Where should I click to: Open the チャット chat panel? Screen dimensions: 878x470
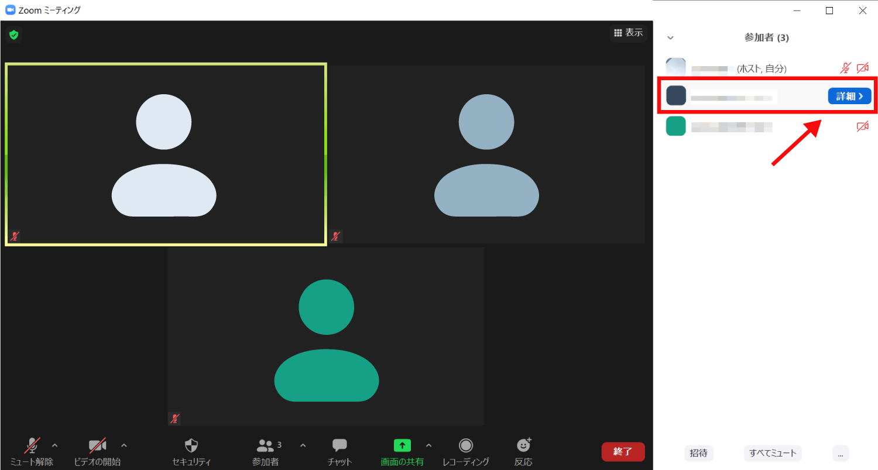(339, 452)
